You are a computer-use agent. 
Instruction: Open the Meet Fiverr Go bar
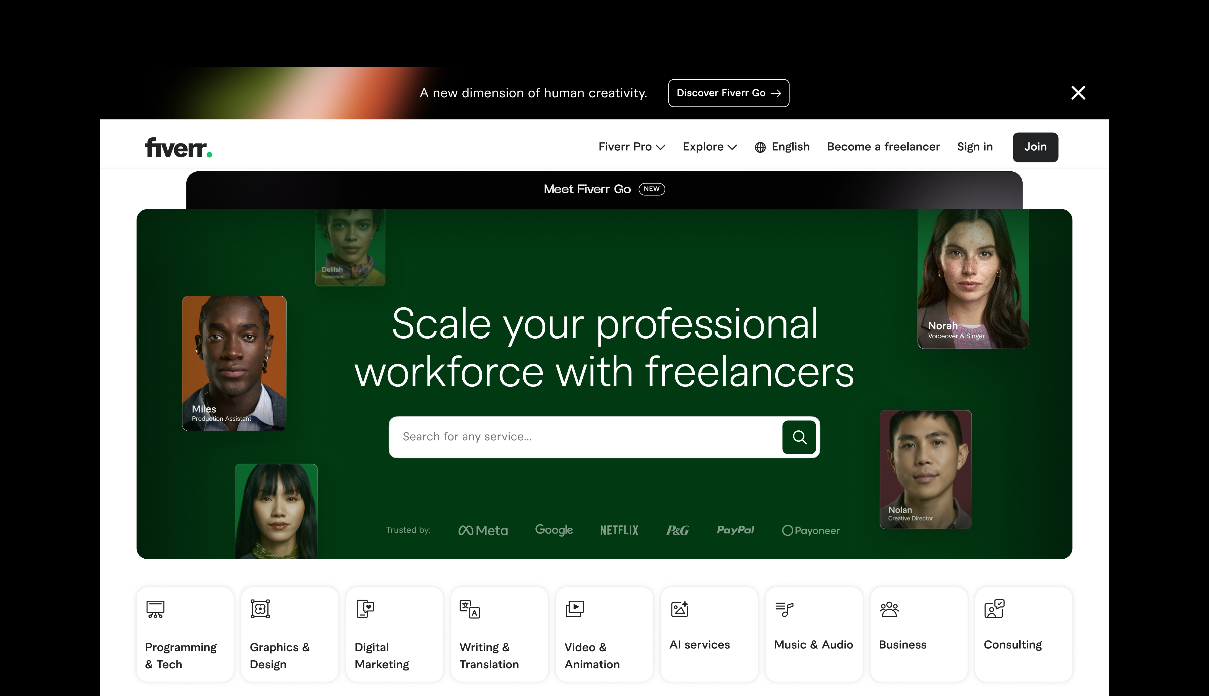pos(604,190)
